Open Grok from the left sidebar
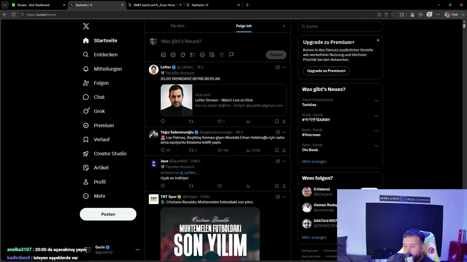 tap(94, 111)
